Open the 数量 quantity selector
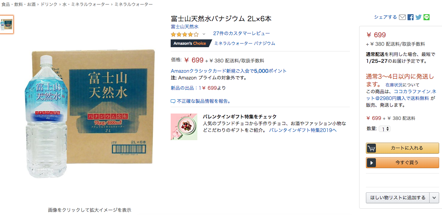 pyautogui.click(x=384, y=129)
